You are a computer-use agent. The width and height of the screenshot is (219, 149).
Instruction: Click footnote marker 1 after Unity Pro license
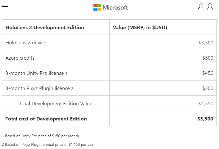click(x=66, y=73)
